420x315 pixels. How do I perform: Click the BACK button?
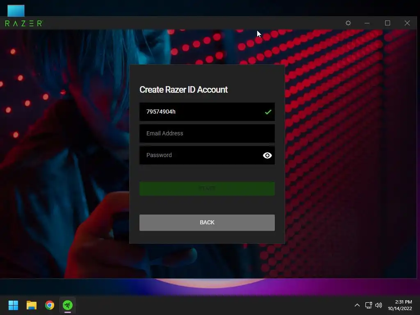coord(207,222)
